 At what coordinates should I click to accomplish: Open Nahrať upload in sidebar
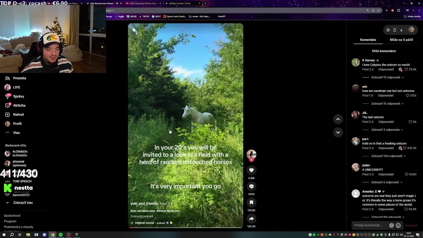tap(14, 114)
